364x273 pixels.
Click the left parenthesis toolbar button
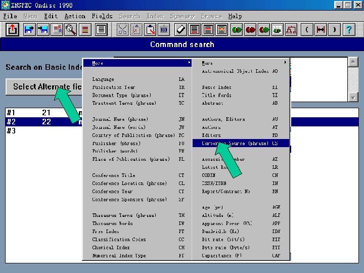coord(307,29)
